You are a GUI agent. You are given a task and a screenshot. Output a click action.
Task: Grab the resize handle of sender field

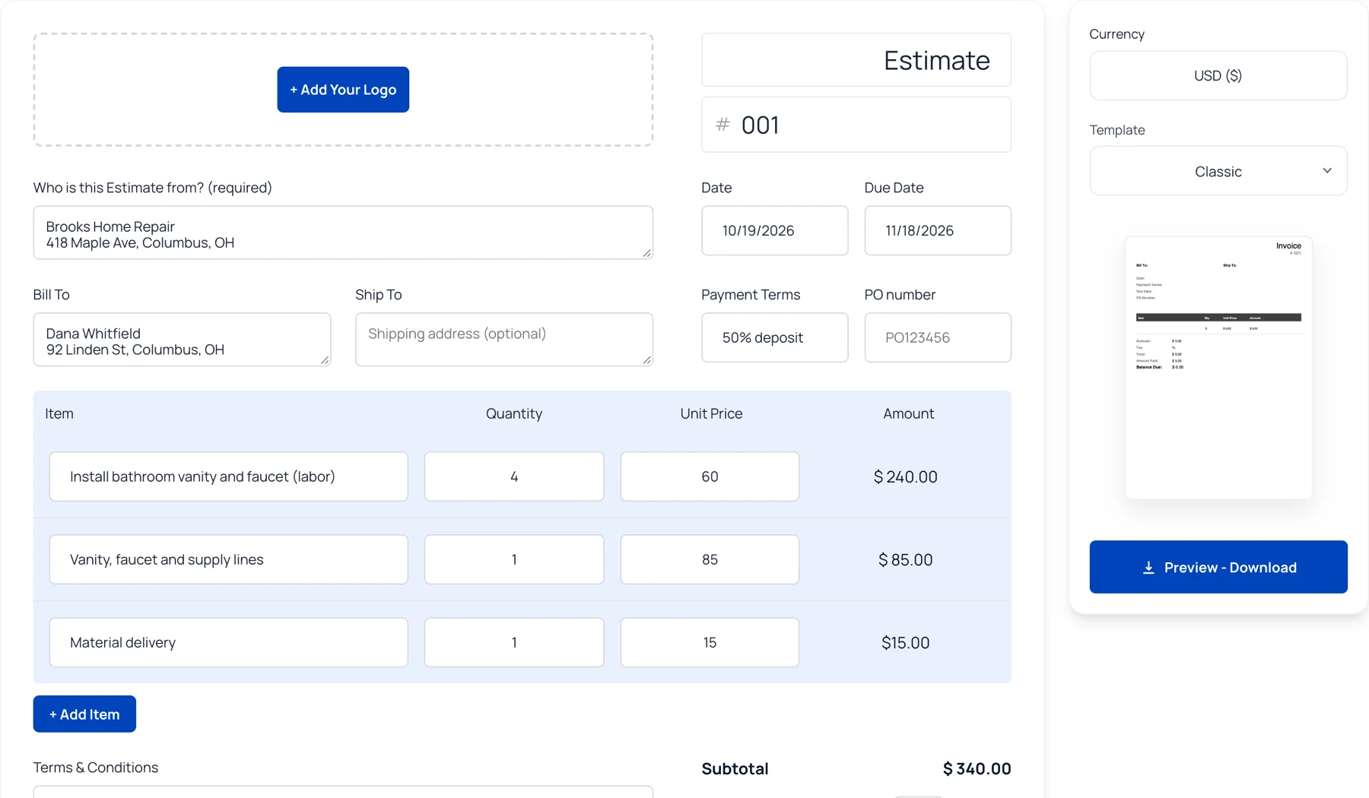[x=647, y=253]
